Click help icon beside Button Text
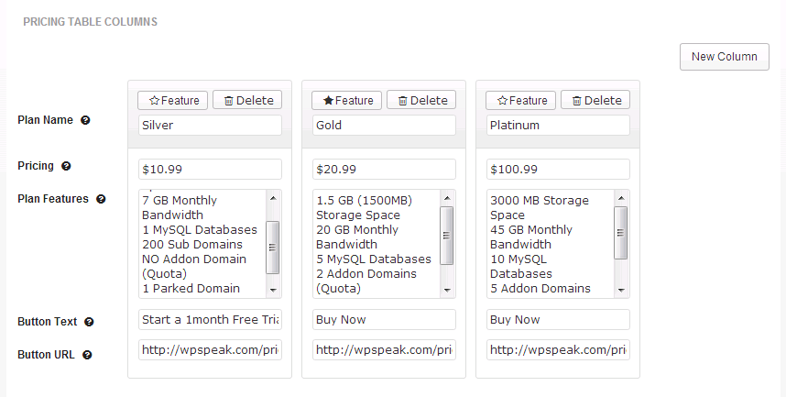The image size is (786, 397). 89,322
